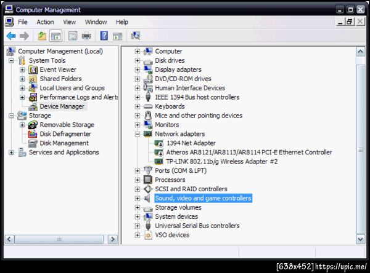Click the blue Help question mark icon
Viewport: 370px width, 273px height.
[x=104, y=36]
